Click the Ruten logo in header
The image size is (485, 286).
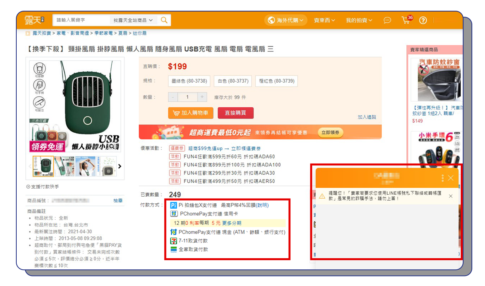[x=34, y=20]
